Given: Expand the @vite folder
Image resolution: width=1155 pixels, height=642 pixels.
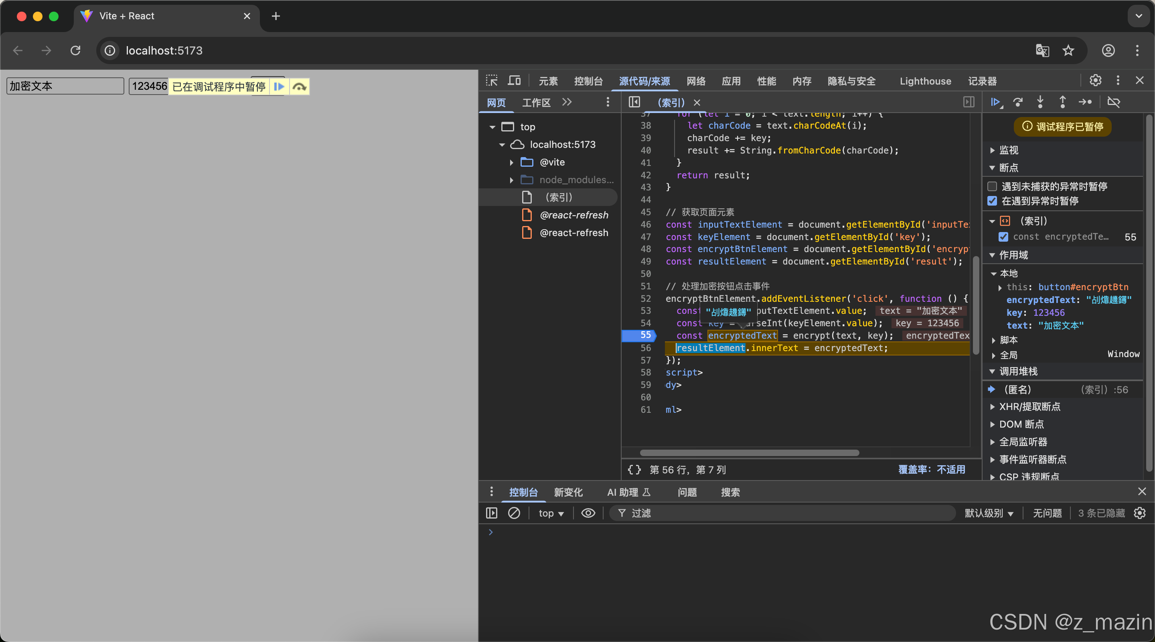Looking at the screenshot, I should [x=512, y=162].
